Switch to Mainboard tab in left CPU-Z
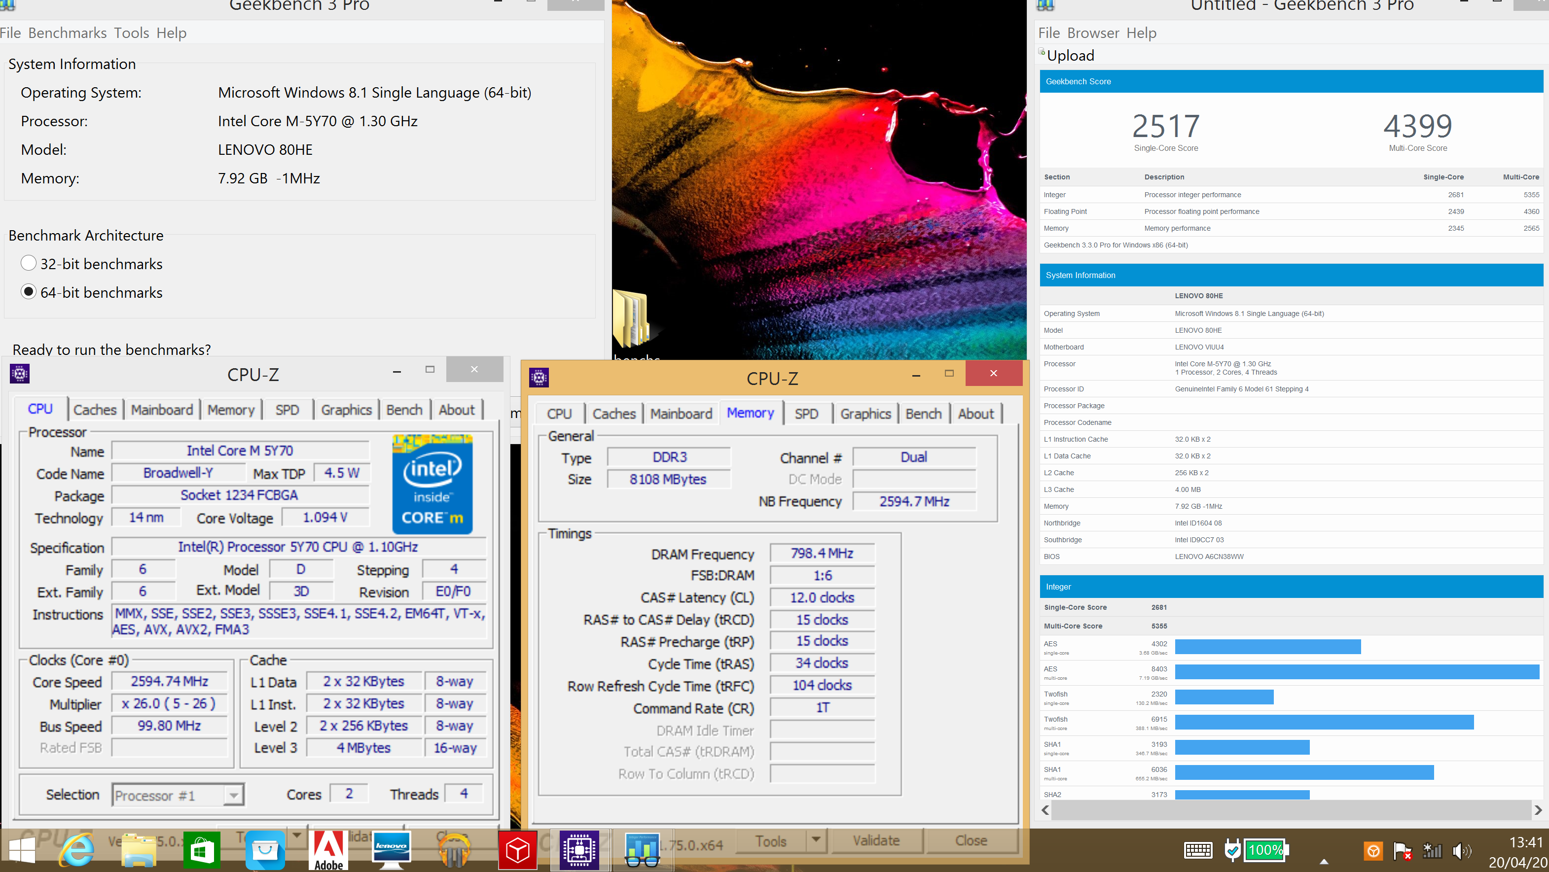 (x=162, y=410)
